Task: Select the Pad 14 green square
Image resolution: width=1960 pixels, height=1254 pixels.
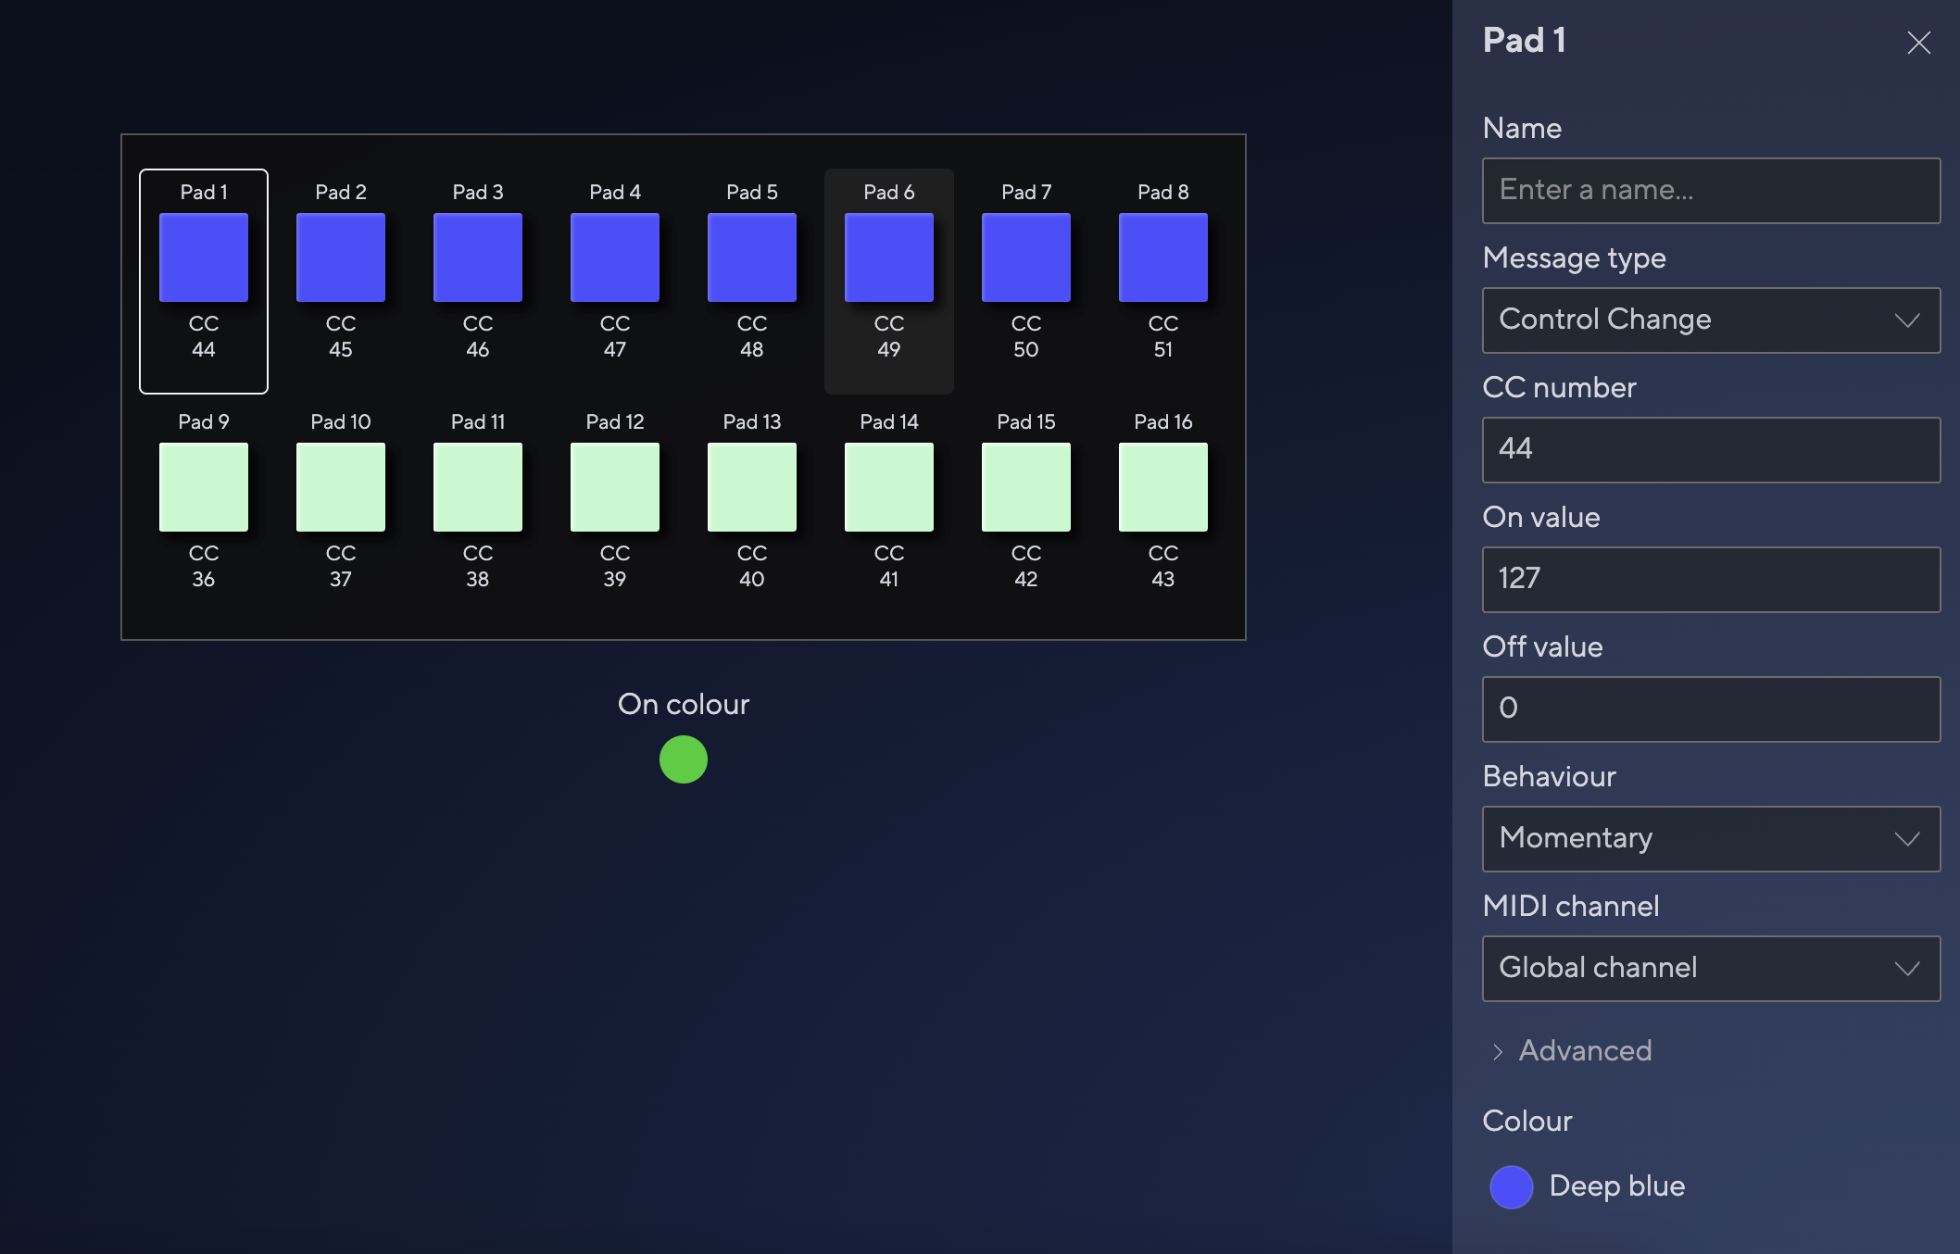Action: click(889, 487)
